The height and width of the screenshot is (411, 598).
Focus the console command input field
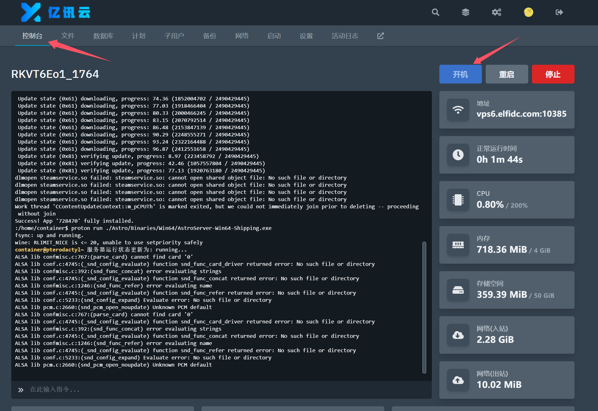point(222,390)
